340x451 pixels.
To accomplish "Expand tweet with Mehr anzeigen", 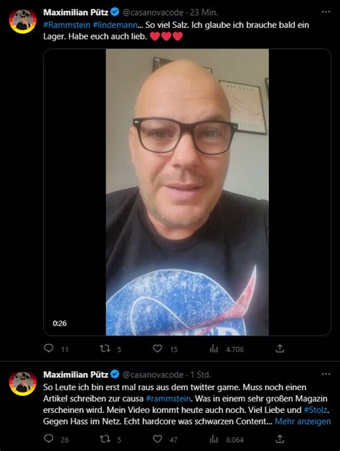I will pyautogui.click(x=303, y=422).
